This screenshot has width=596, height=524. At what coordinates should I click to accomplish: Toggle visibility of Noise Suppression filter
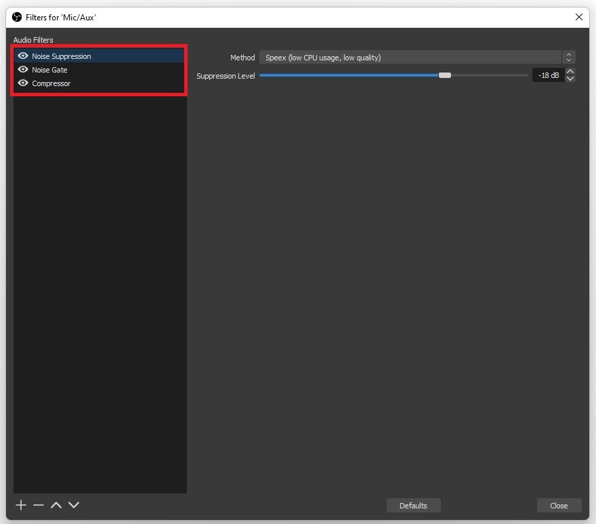23,56
